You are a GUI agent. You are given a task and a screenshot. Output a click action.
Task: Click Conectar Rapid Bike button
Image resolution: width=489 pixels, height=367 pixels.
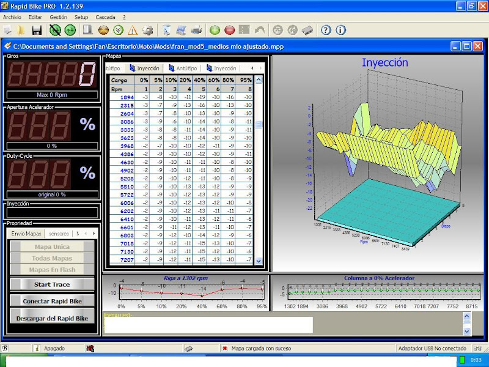tap(52, 301)
